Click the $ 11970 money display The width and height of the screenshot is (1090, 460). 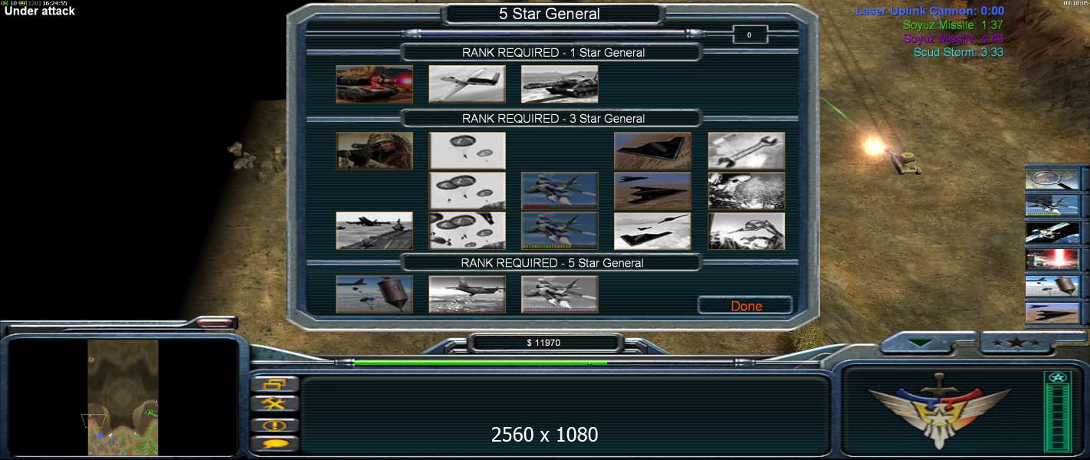pyautogui.click(x=543, y=343)
